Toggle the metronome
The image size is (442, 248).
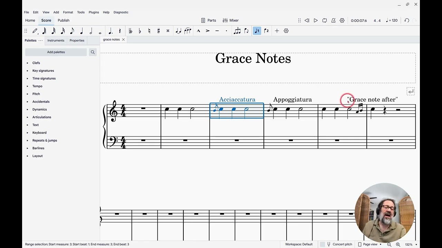333,20
